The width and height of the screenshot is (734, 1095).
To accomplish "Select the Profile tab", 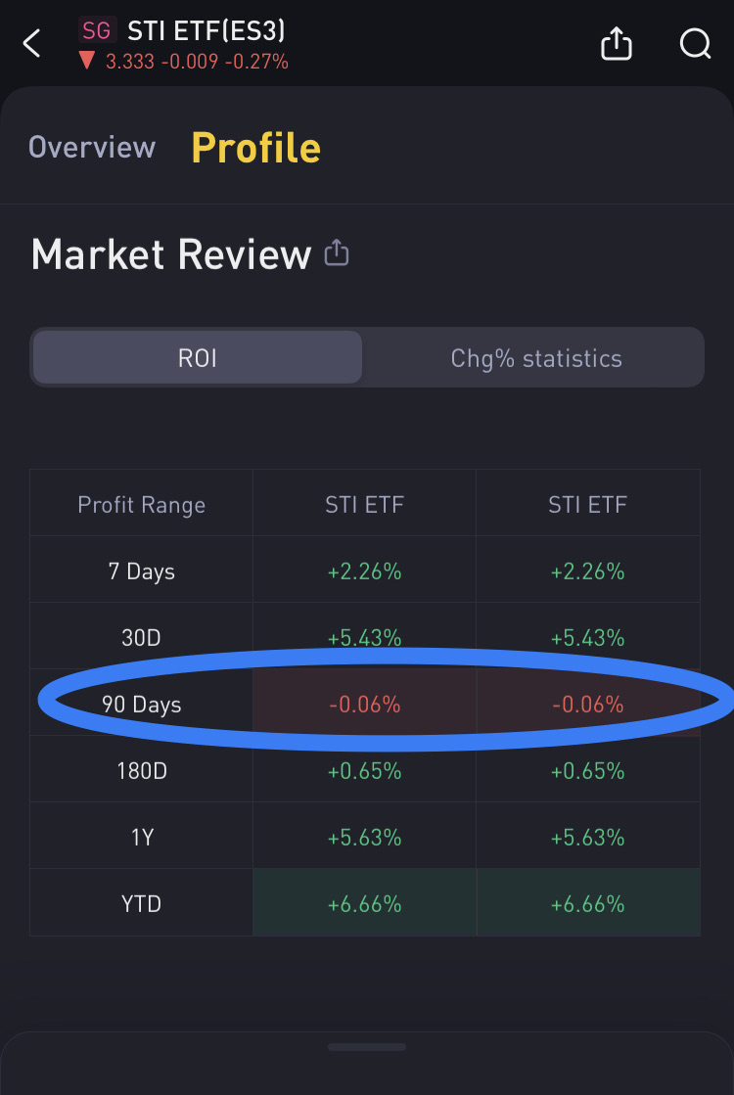I will coord(255,148).
